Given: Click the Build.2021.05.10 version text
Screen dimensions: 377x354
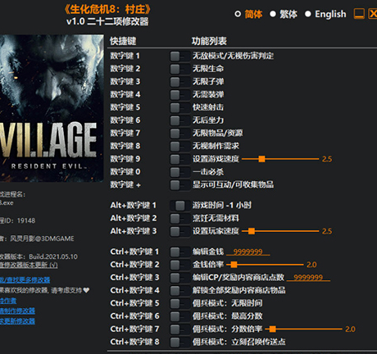Looking at the screenshot, I should [x=53, y=256].
